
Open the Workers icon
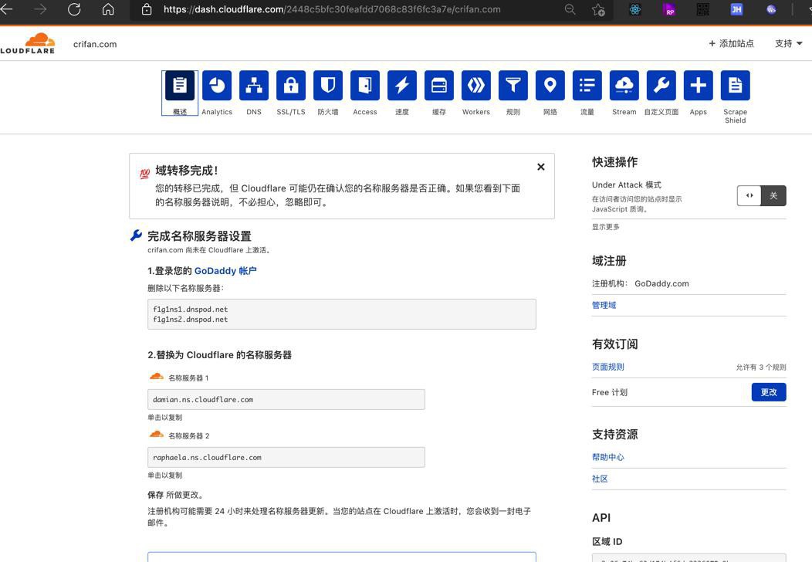[476, 86]
